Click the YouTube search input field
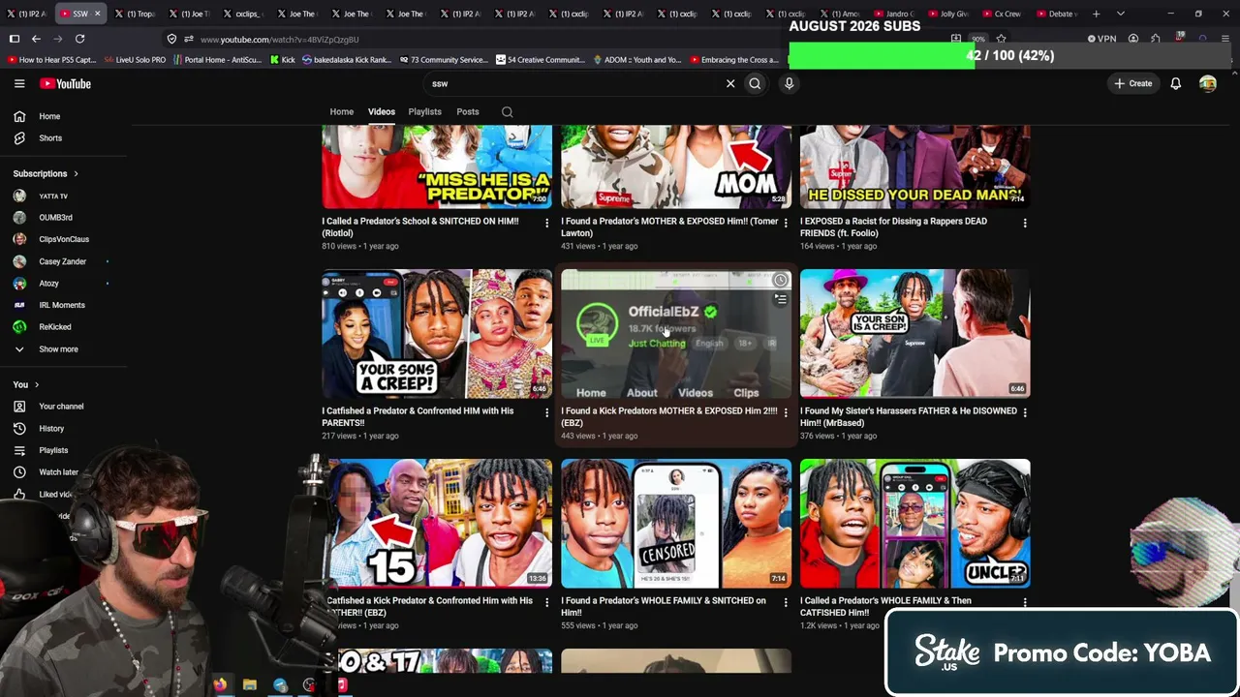1240x697 pixels. point(574,84)
